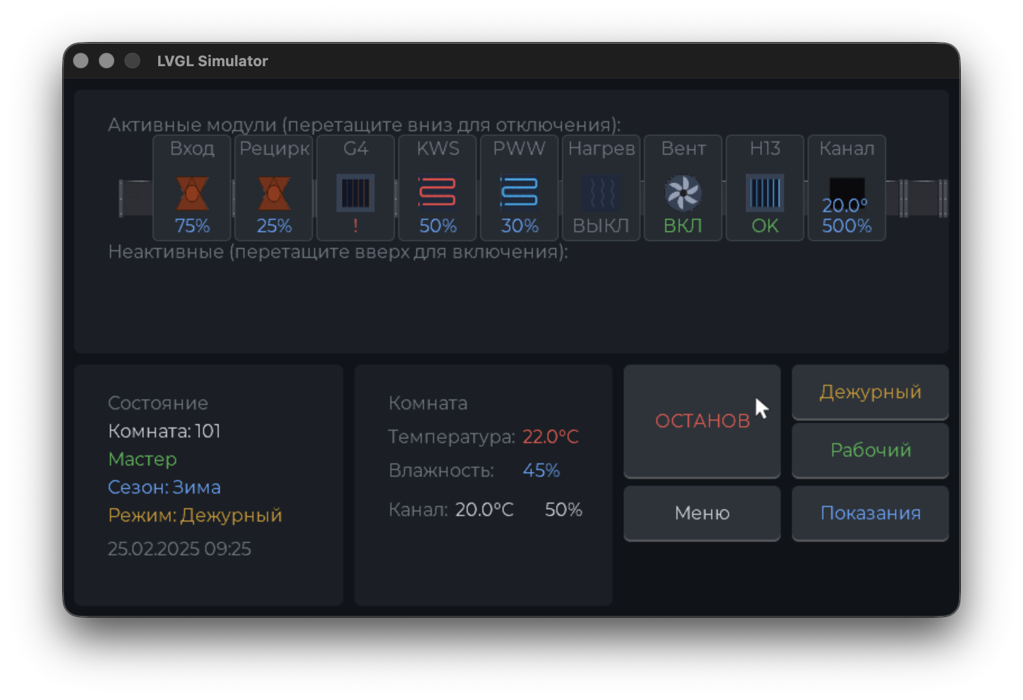Select the H13 filter module icon

(x=765, y=193)
